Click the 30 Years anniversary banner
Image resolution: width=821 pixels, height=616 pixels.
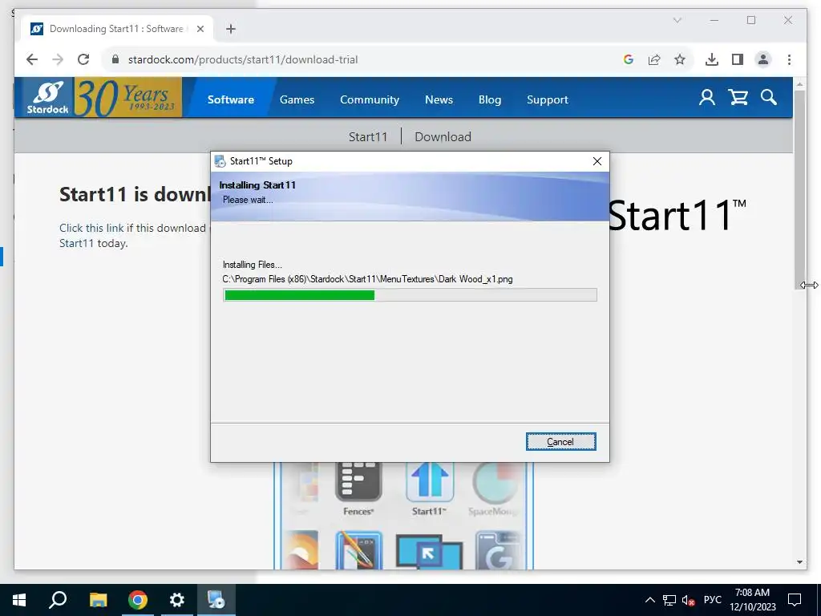click(127, 97)
